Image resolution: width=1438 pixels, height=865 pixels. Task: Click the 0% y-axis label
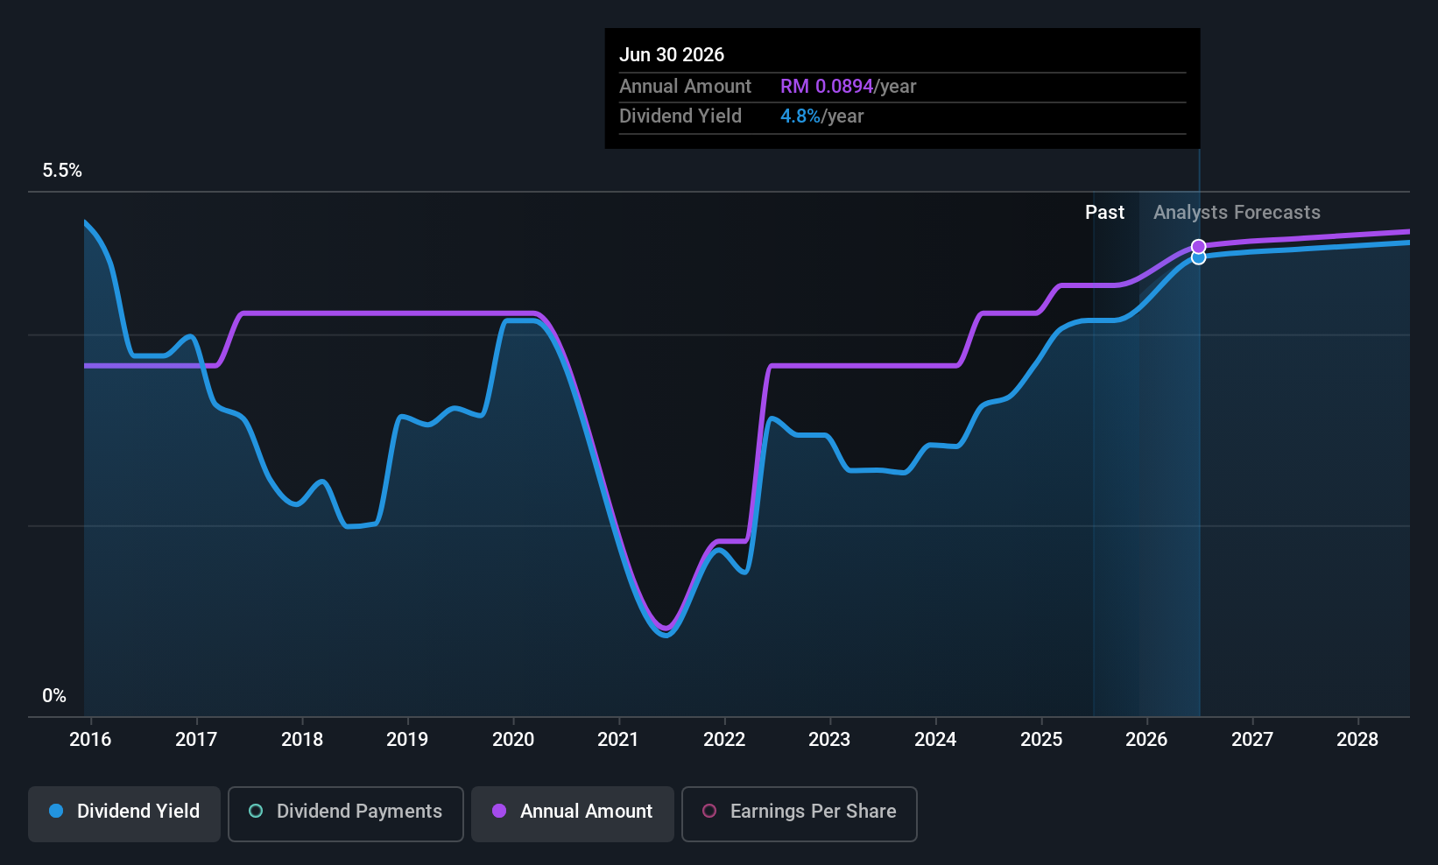pyautogui.click(x=54, y=696)
